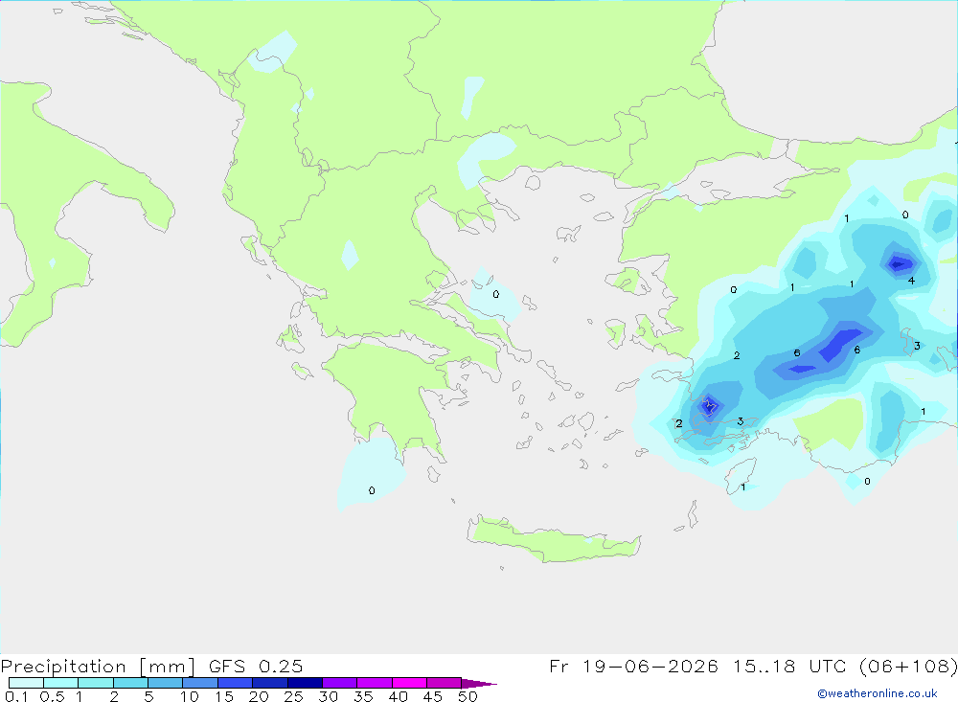Viewport: 958px width, 702px height.
Task: Click the 'Fr 19-06-2026' date text
Action: coord(633,666)
